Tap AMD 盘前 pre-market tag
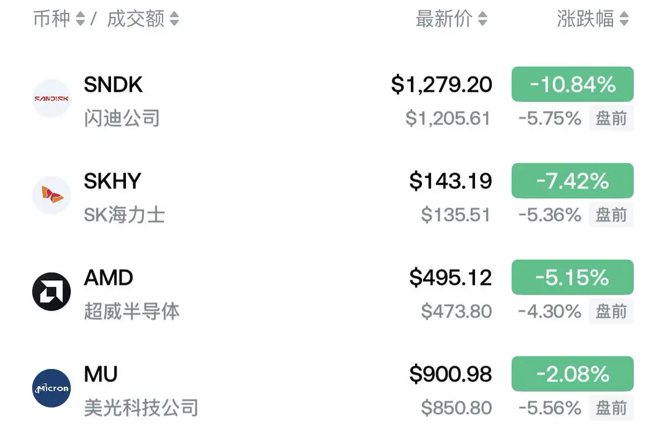666x435 pixels. pos(611,311)
